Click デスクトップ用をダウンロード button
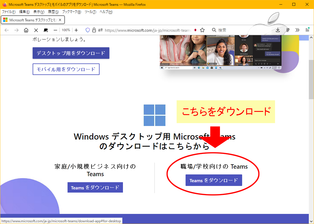314x224 pixels. [71, 53]
